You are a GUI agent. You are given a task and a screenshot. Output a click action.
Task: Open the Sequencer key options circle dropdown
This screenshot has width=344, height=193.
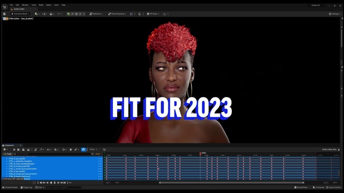64,150
